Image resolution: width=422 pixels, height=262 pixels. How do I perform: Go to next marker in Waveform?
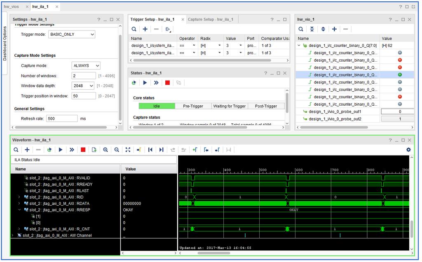pos(218,150)
